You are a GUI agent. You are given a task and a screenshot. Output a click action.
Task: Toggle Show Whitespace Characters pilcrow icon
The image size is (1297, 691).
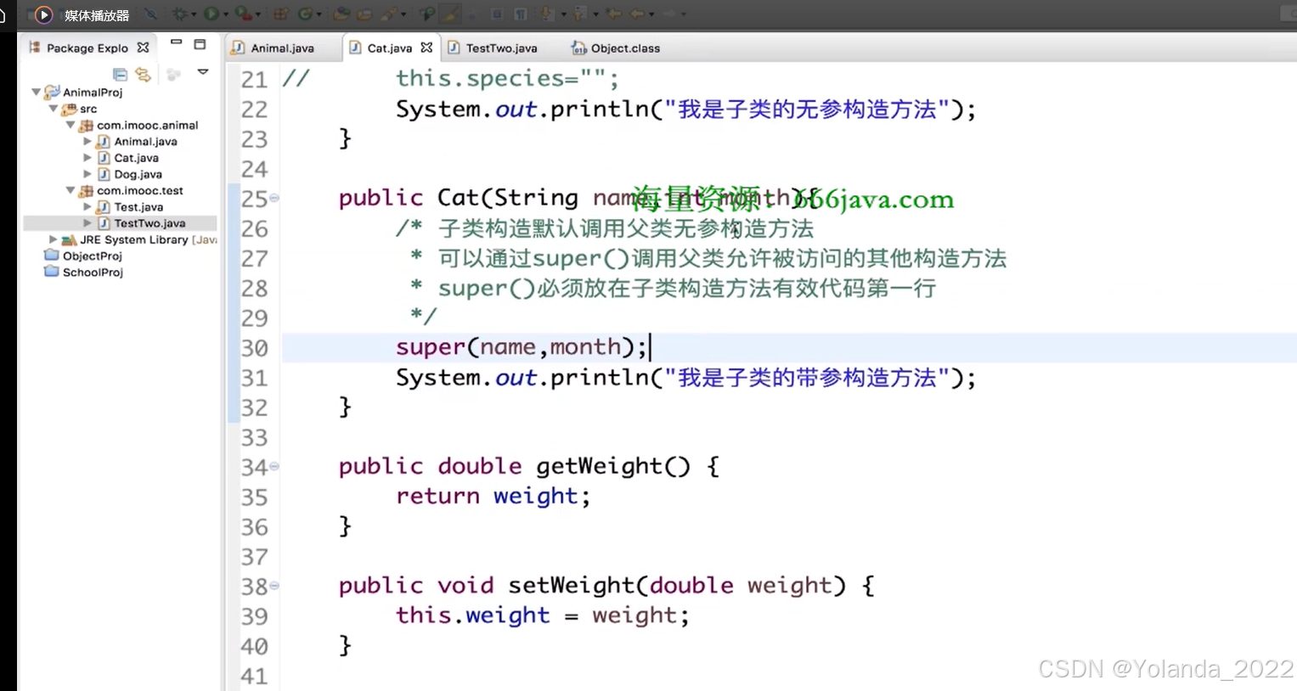(x=520, y=14)
